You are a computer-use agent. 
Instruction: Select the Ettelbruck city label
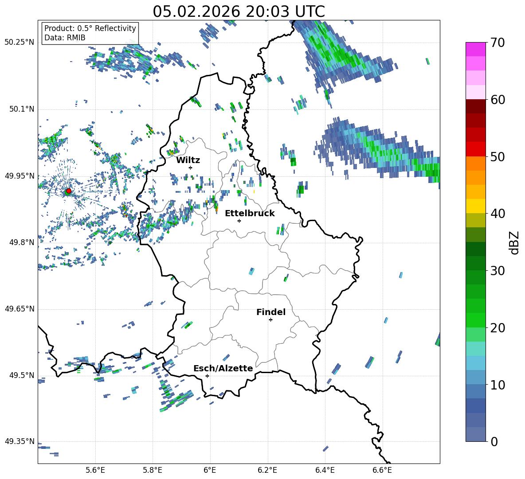[x=250, y=214]
